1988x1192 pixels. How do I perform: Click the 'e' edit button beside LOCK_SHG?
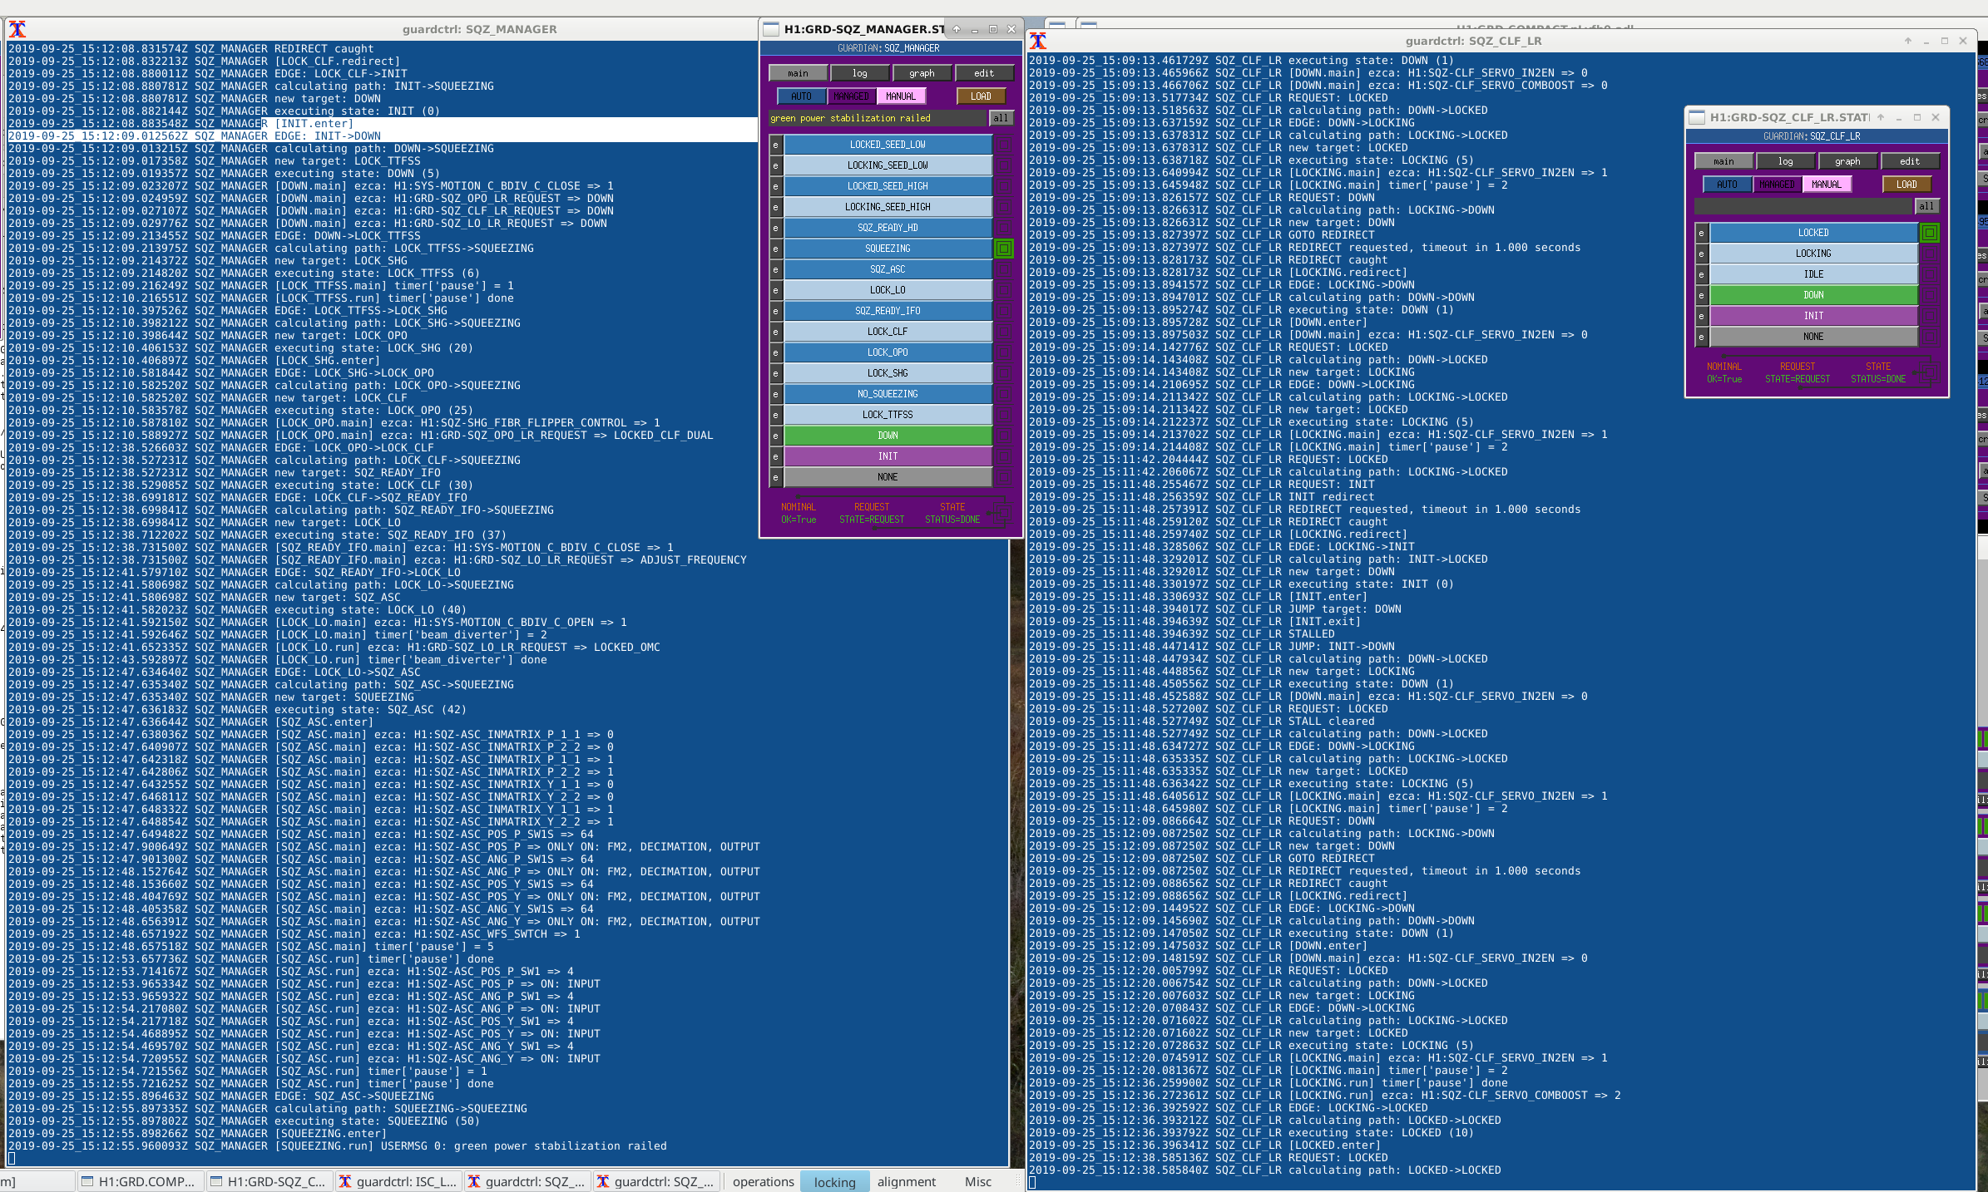775,373
